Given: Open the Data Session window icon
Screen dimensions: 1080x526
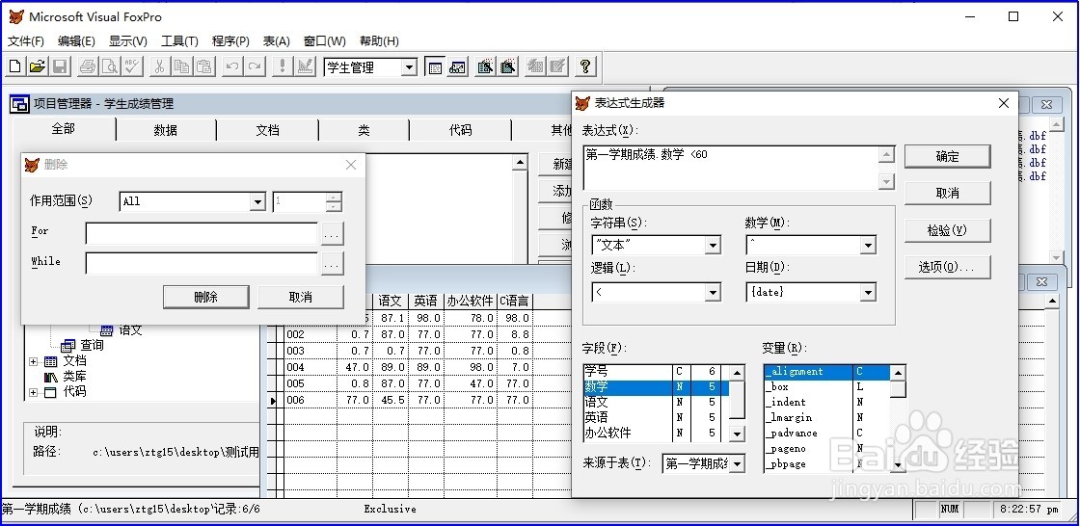Looking at the screenshot, I should click(457, 66).
